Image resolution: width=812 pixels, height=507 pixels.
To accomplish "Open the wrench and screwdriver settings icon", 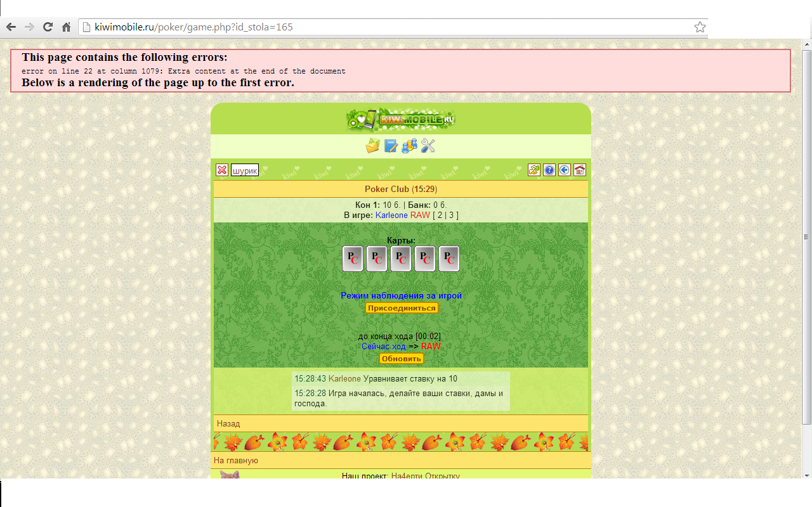I will (x=428, y=146).
